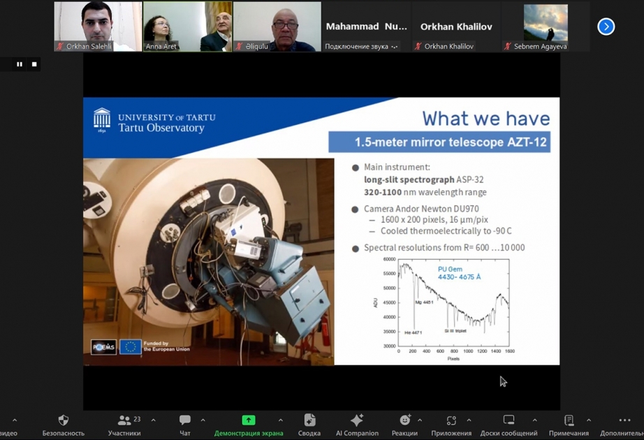
Task: Open the Реакции reactions picker
Action: tap(404, 425)
